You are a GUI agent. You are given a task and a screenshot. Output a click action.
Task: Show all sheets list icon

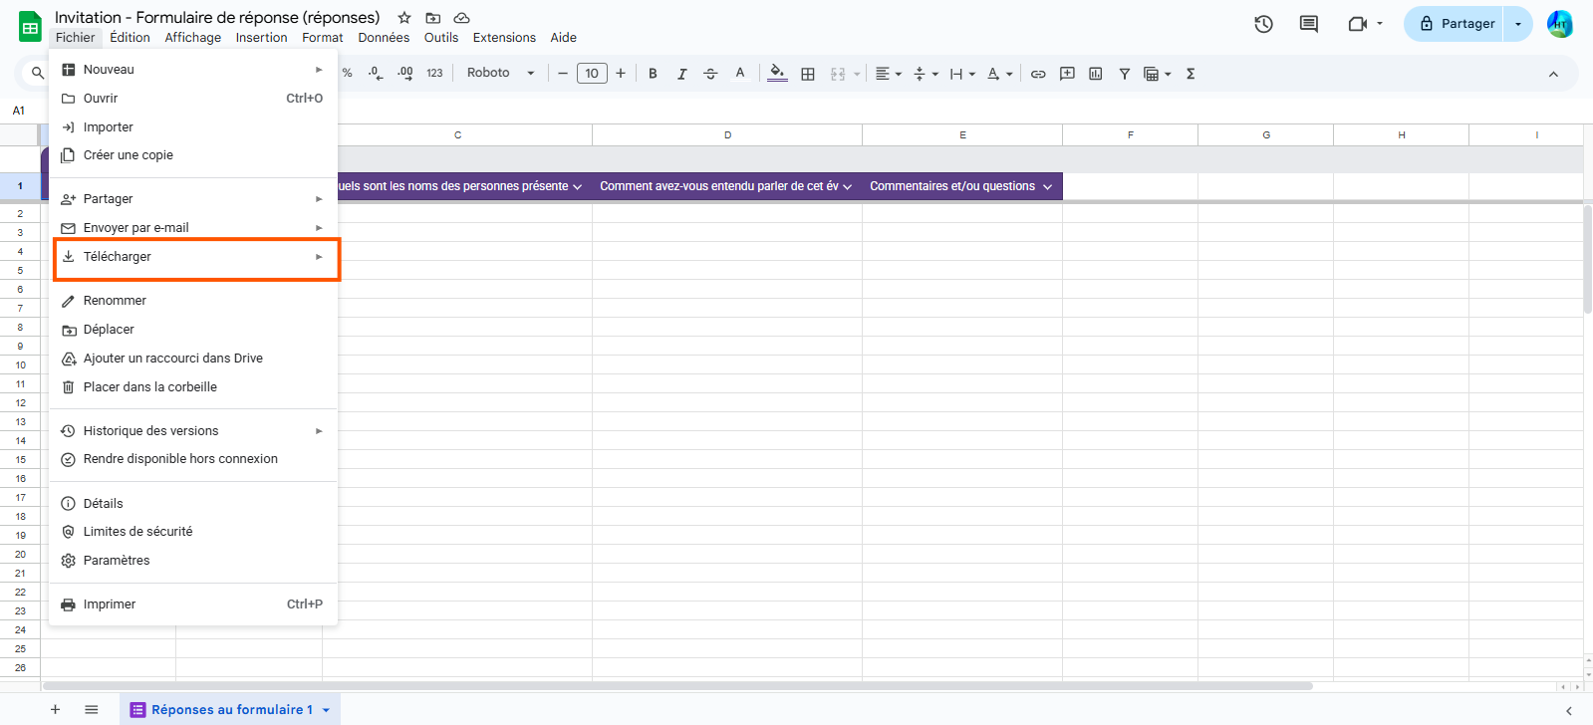pos(92,710)
